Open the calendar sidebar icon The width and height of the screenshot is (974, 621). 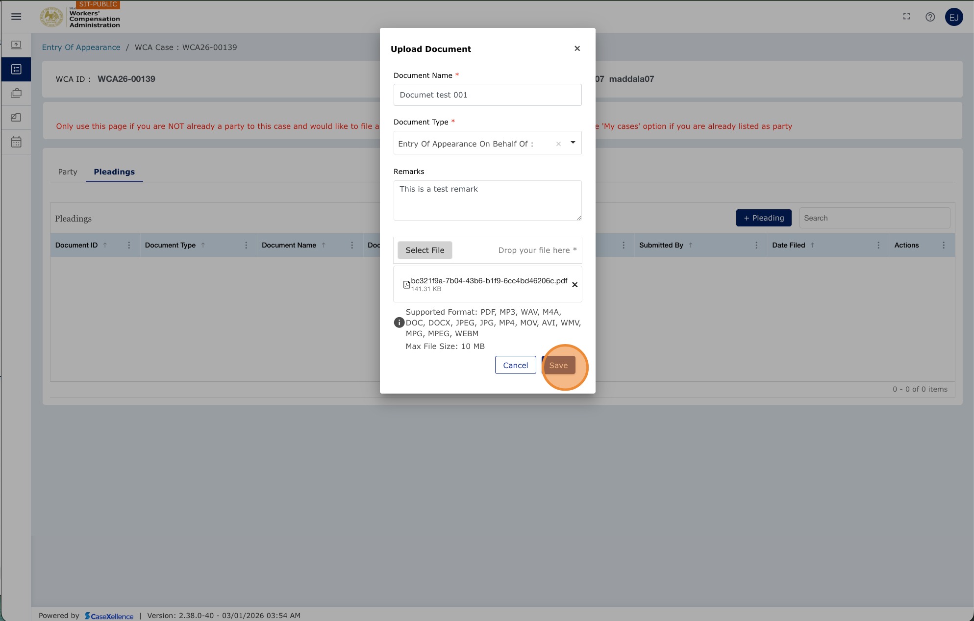(16, 142)
